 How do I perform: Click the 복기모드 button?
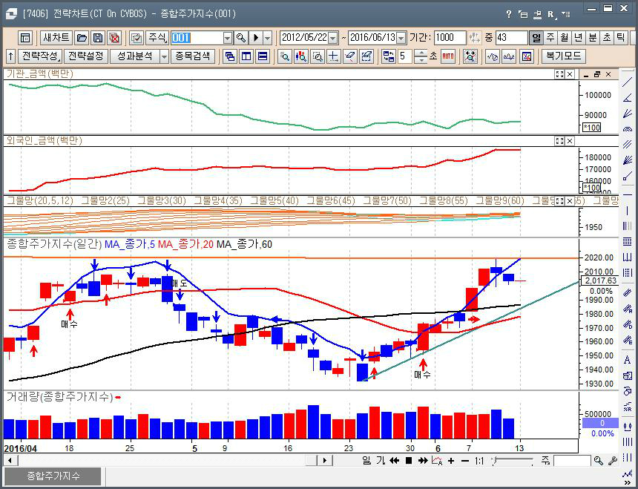point(564,56)
